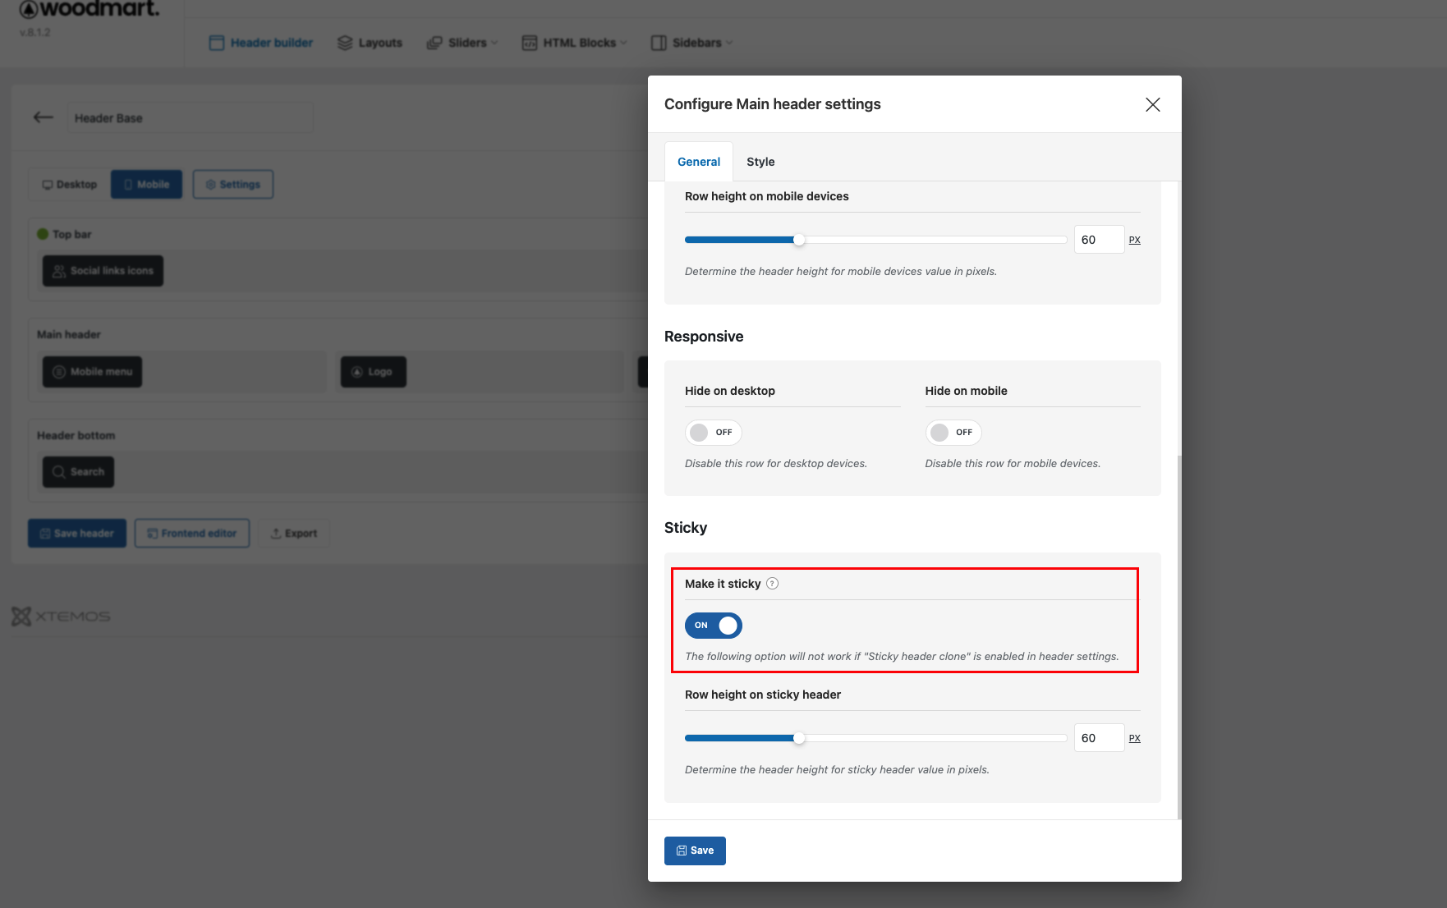
Task: Click the Sliders icon
Action: tap(434, 43)
